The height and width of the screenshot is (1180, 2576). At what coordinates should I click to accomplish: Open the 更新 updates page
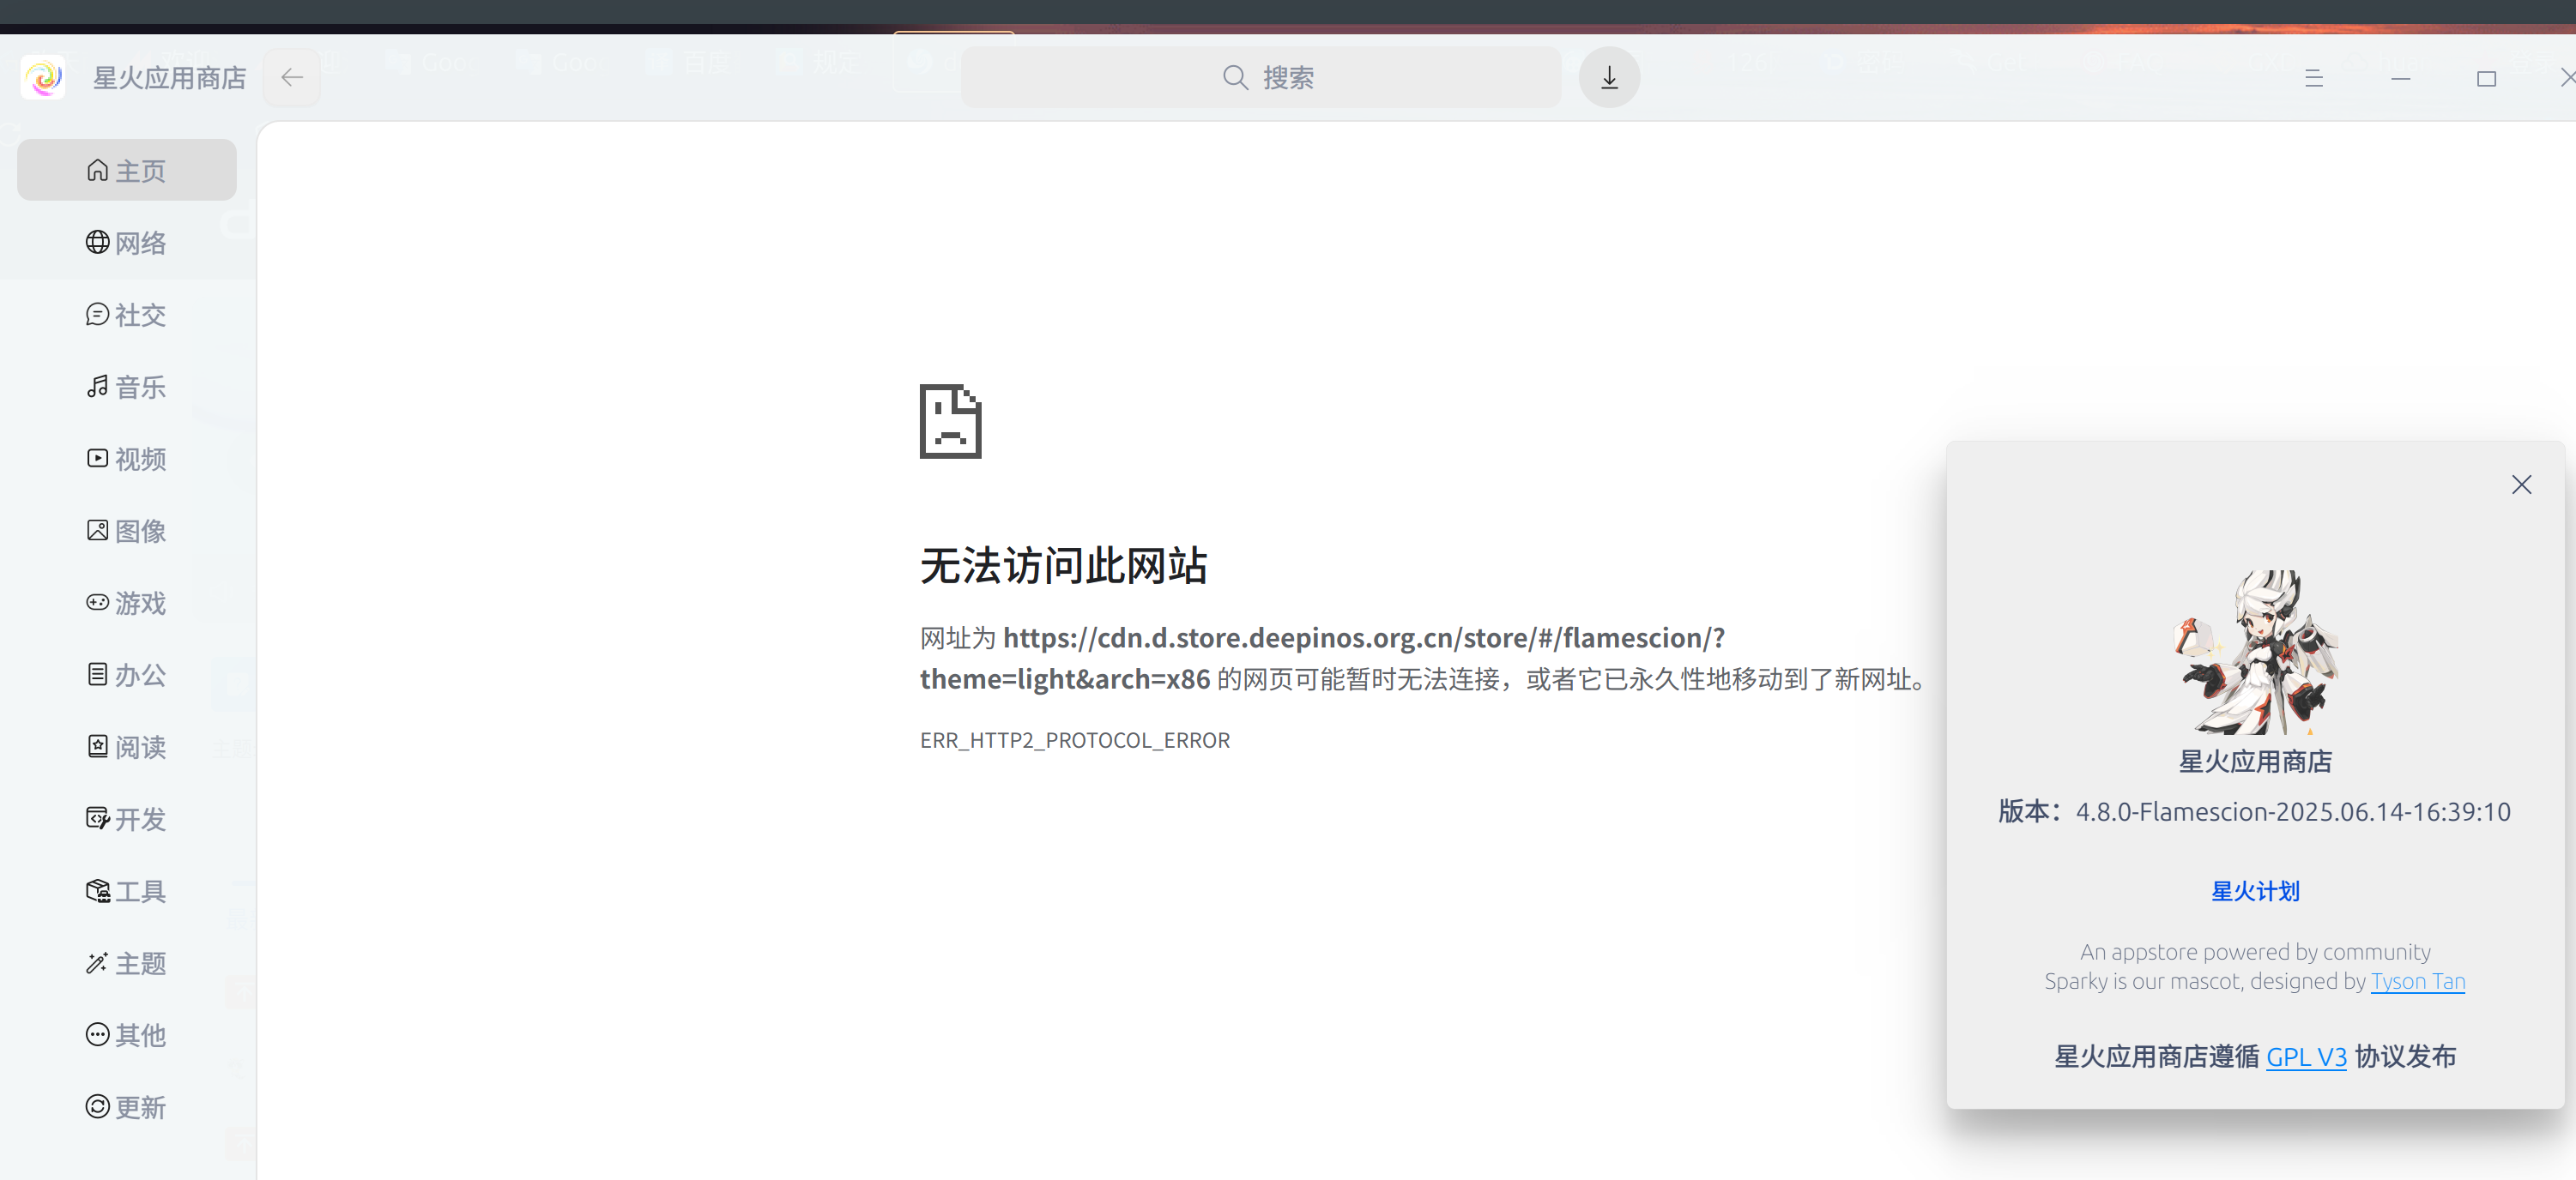(x=127, y=1106)
